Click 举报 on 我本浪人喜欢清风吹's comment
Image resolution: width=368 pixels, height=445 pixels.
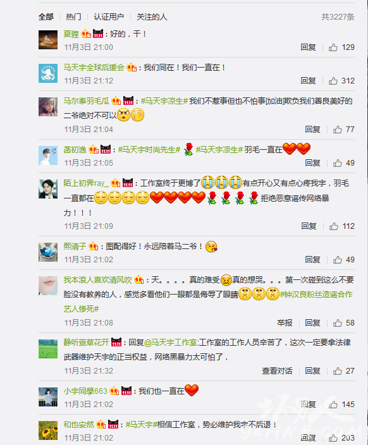pyautogui.click(x=285, y=323)
